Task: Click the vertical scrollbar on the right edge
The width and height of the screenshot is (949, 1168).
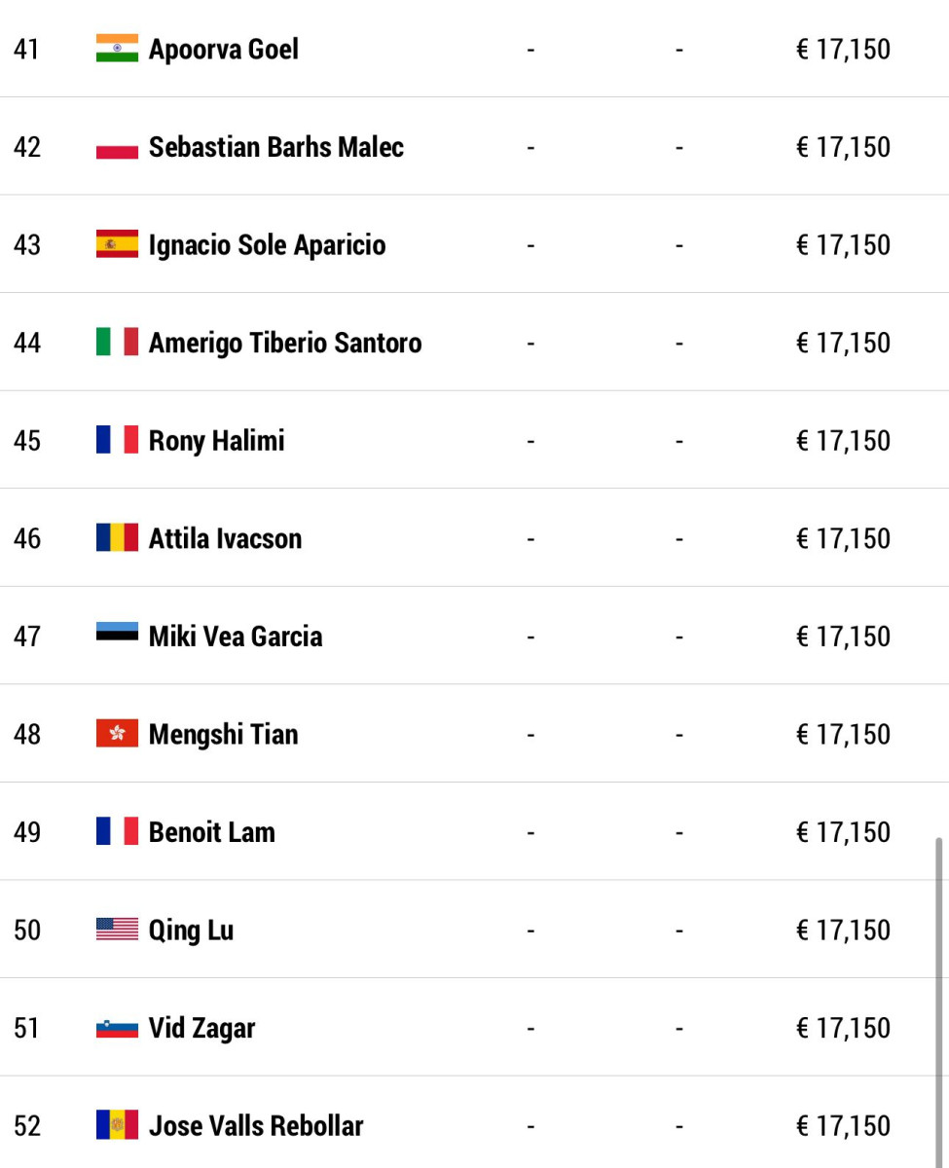Action: point(939,1001)
